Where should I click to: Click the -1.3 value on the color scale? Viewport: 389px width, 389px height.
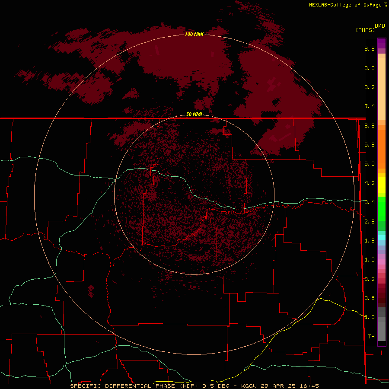[x=368, y=317]
